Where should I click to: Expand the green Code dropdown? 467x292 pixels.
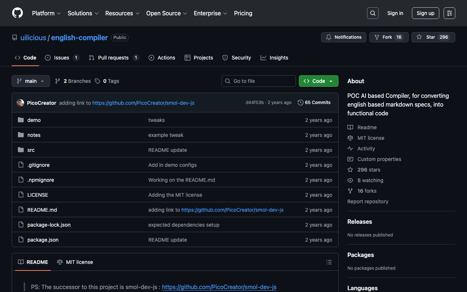point(318,81)
